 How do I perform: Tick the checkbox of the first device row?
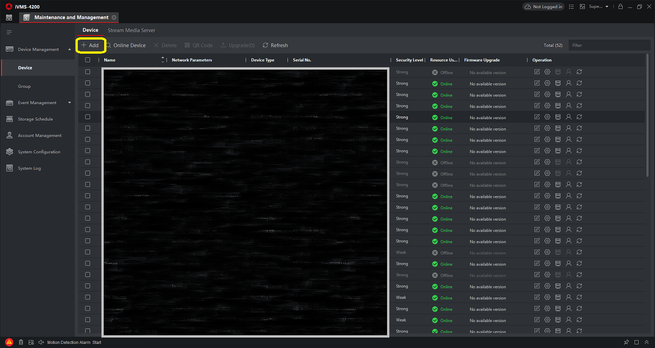[x=88, y=72]
